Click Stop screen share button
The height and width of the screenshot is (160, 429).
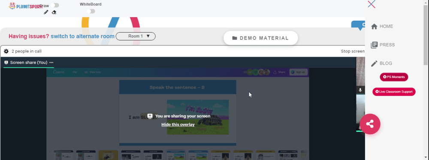(353, 51)
